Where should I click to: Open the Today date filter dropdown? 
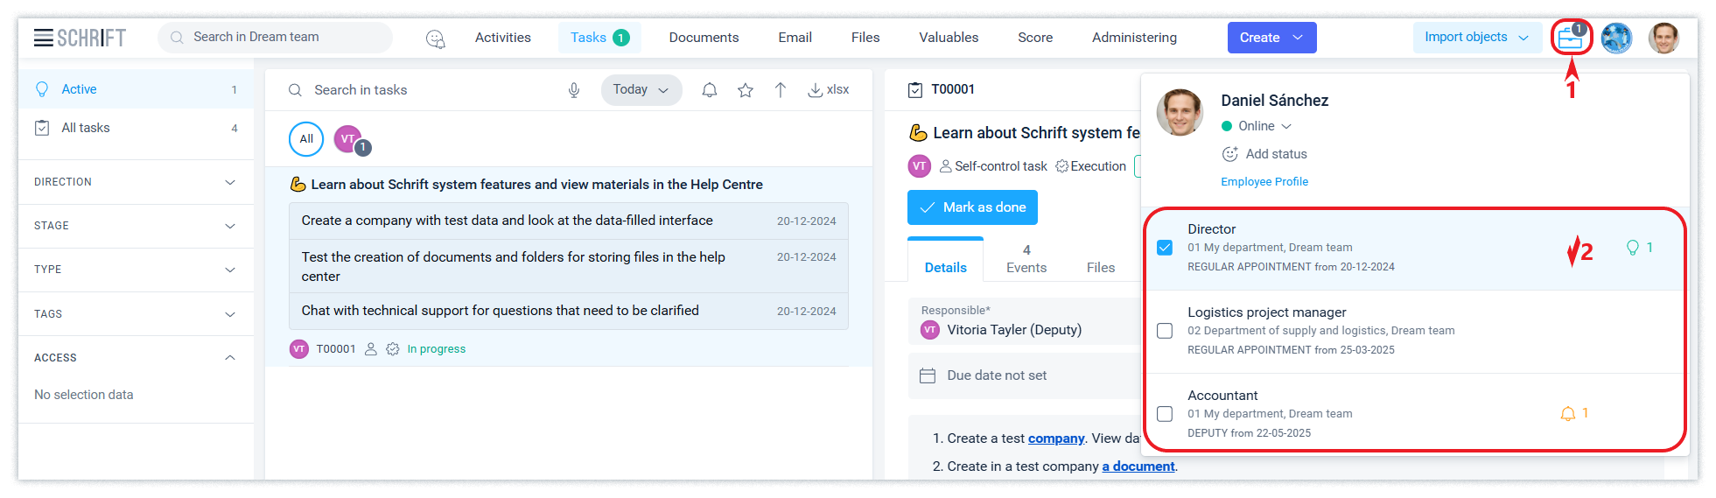click(641, 90)
